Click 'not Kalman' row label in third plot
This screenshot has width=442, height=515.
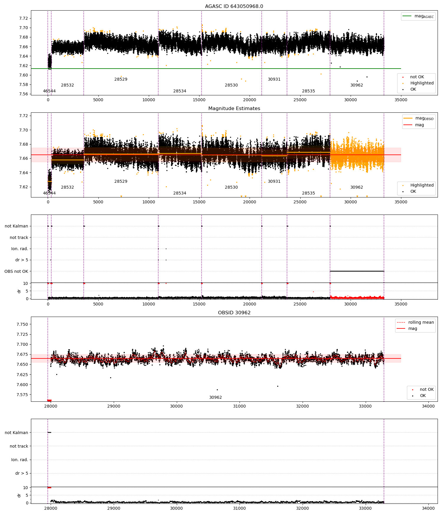(17, 226)
